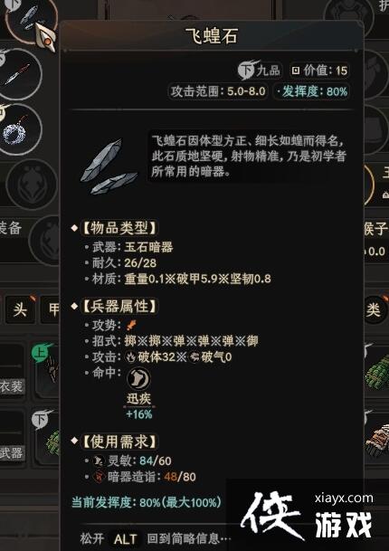The height and width of the screenshot is (551, 389).
Task: Click the orange 攻势 attack icon
Action: (x=131, y=325)
